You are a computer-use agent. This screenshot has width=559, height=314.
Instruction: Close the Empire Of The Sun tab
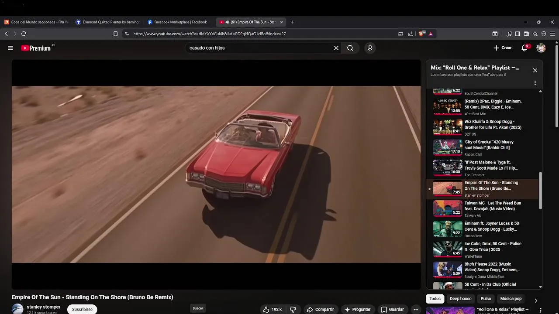click(x=281, y=22)
